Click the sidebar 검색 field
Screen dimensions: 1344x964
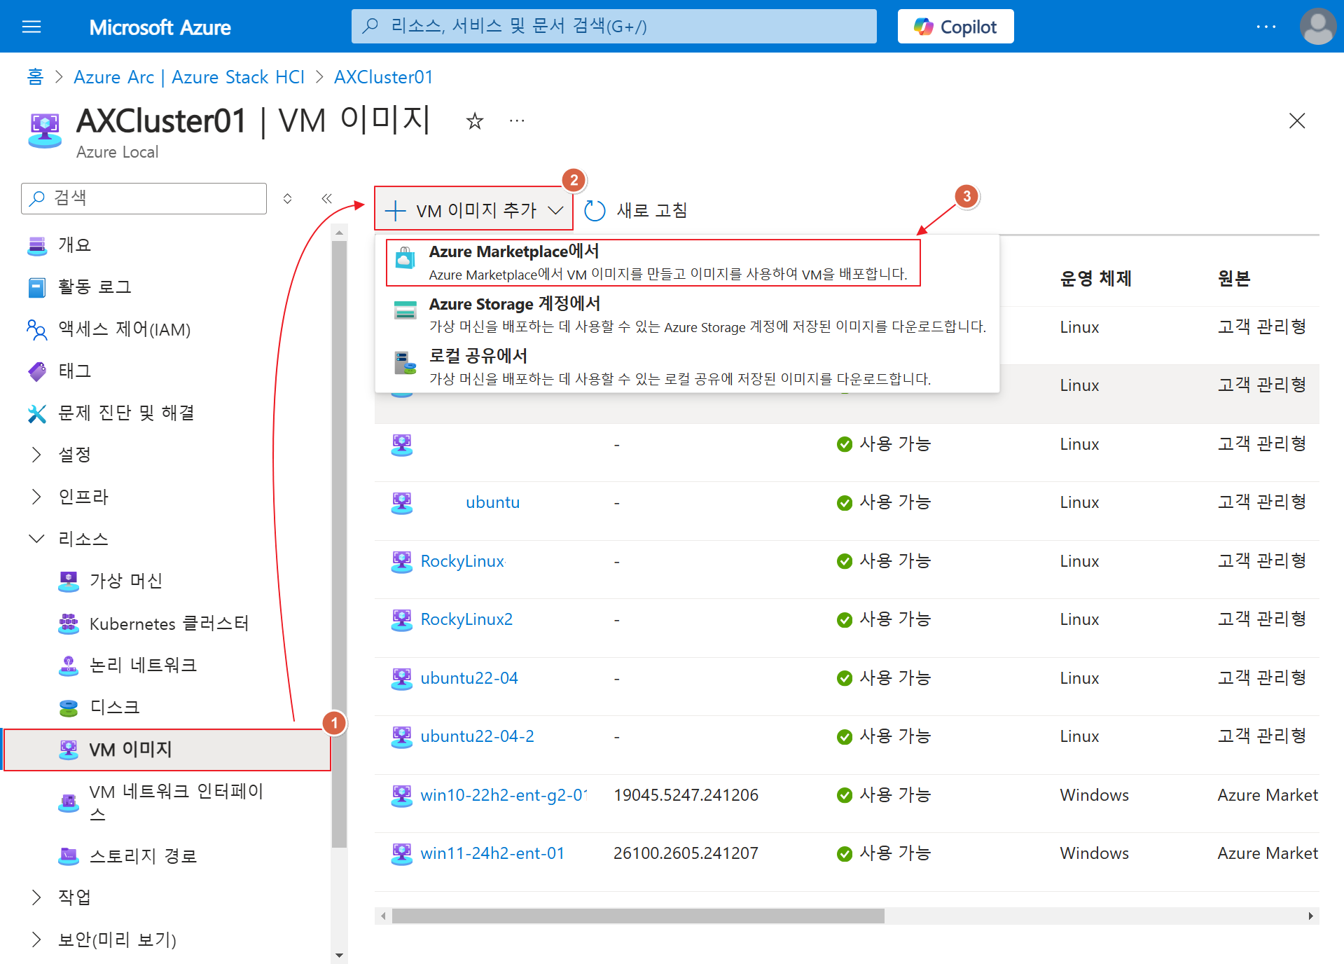(144, 198)
